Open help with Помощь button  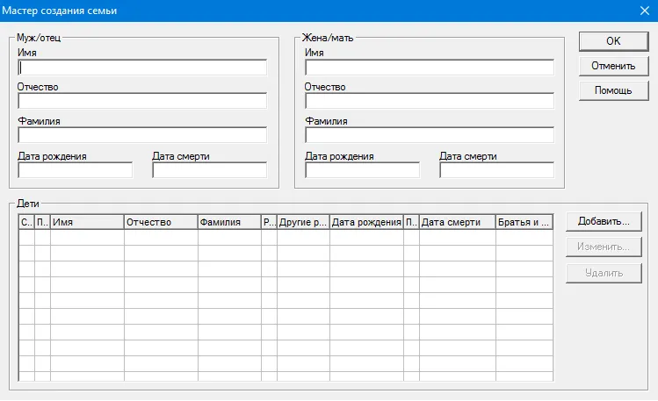(613, 90)
